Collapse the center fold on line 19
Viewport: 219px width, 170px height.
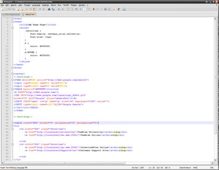coord(12,74)
